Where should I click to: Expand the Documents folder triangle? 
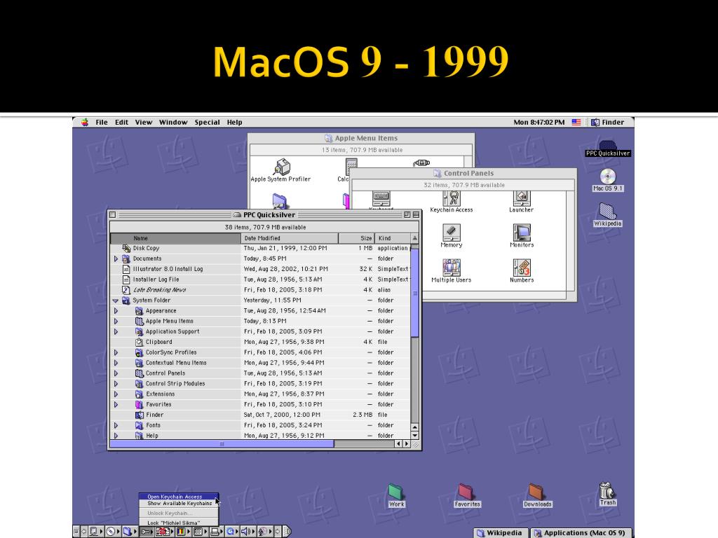[x=116, y=258]
